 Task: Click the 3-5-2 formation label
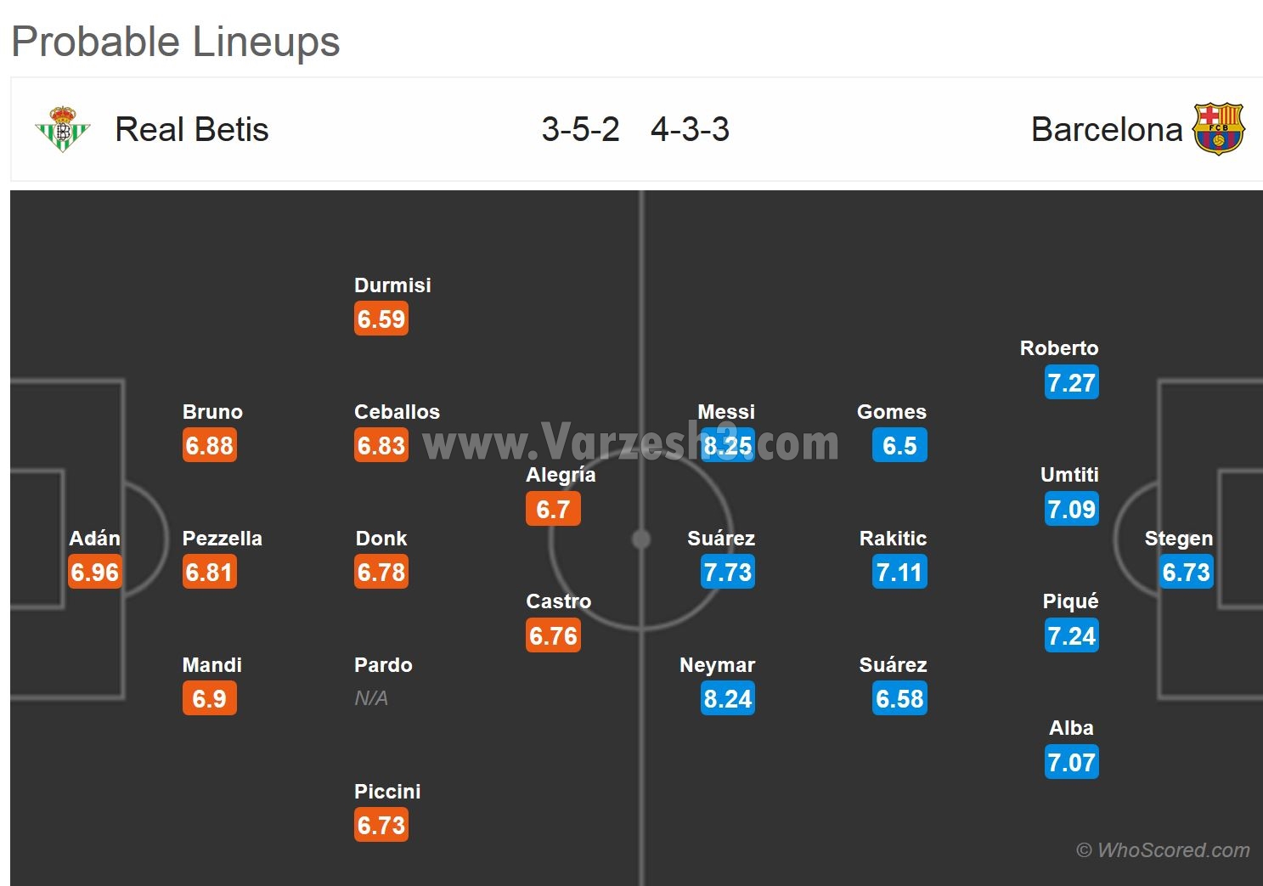pos(581,130)
